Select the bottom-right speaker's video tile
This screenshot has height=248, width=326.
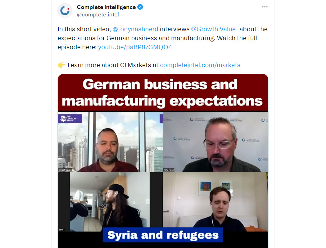[215, 202]
